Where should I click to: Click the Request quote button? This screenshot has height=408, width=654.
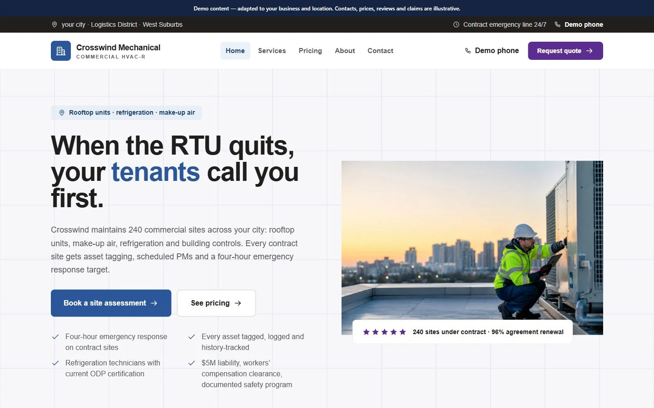point(565,51)
